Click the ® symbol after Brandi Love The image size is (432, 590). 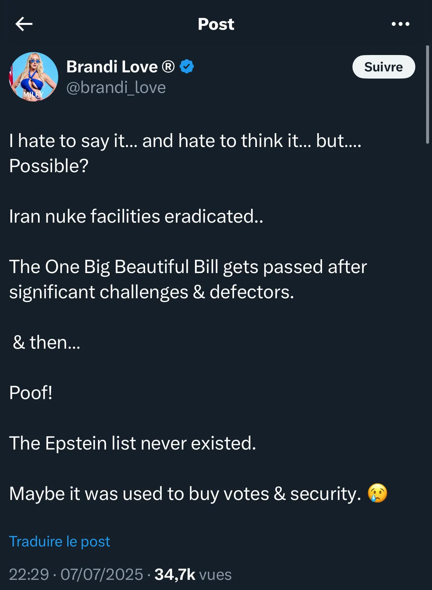[x=168, y=67]
